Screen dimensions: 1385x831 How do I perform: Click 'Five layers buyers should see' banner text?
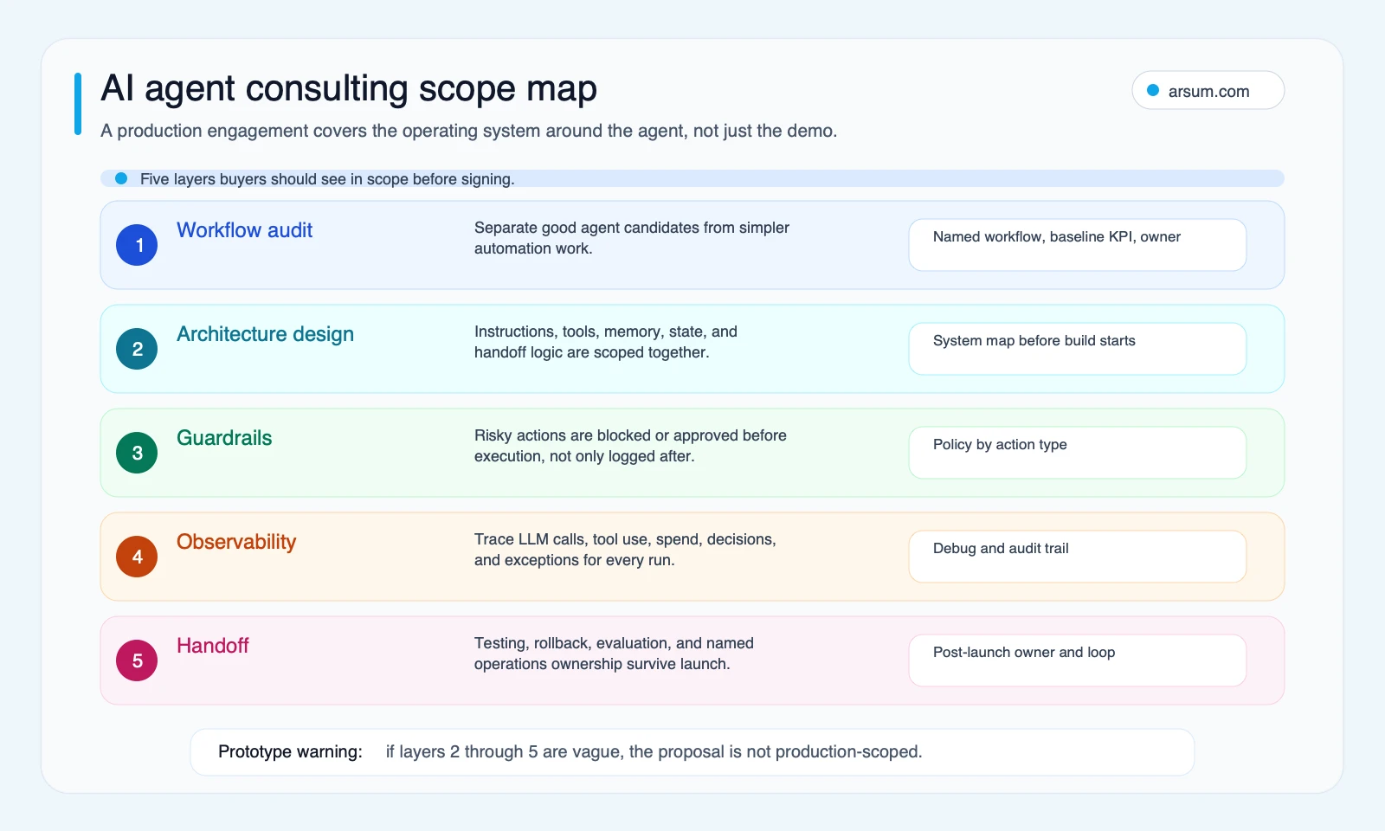pos(327,179)
